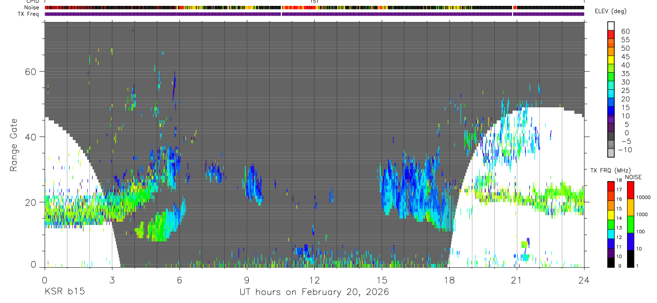Pick the blue segment of NOISE bar

click(630, 242)
